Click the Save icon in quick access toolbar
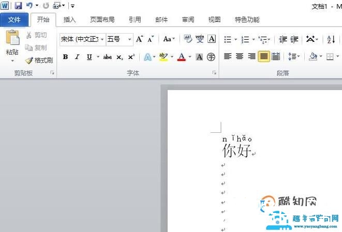 (18, 6)
